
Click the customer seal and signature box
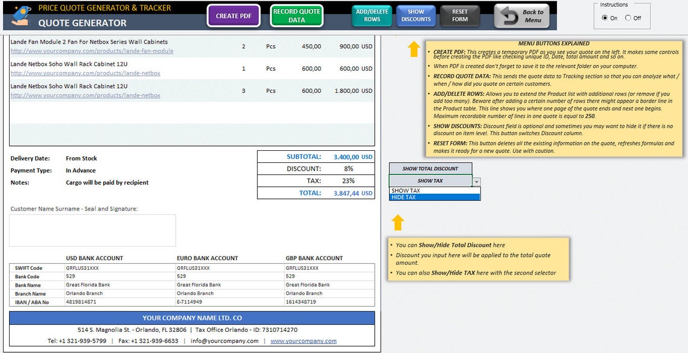click(x=92, y=230)
